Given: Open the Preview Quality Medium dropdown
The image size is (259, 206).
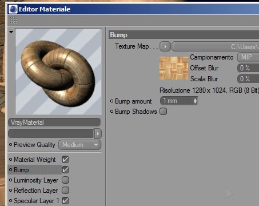Looking at the screenshot, I should click(x=79, y=145).
